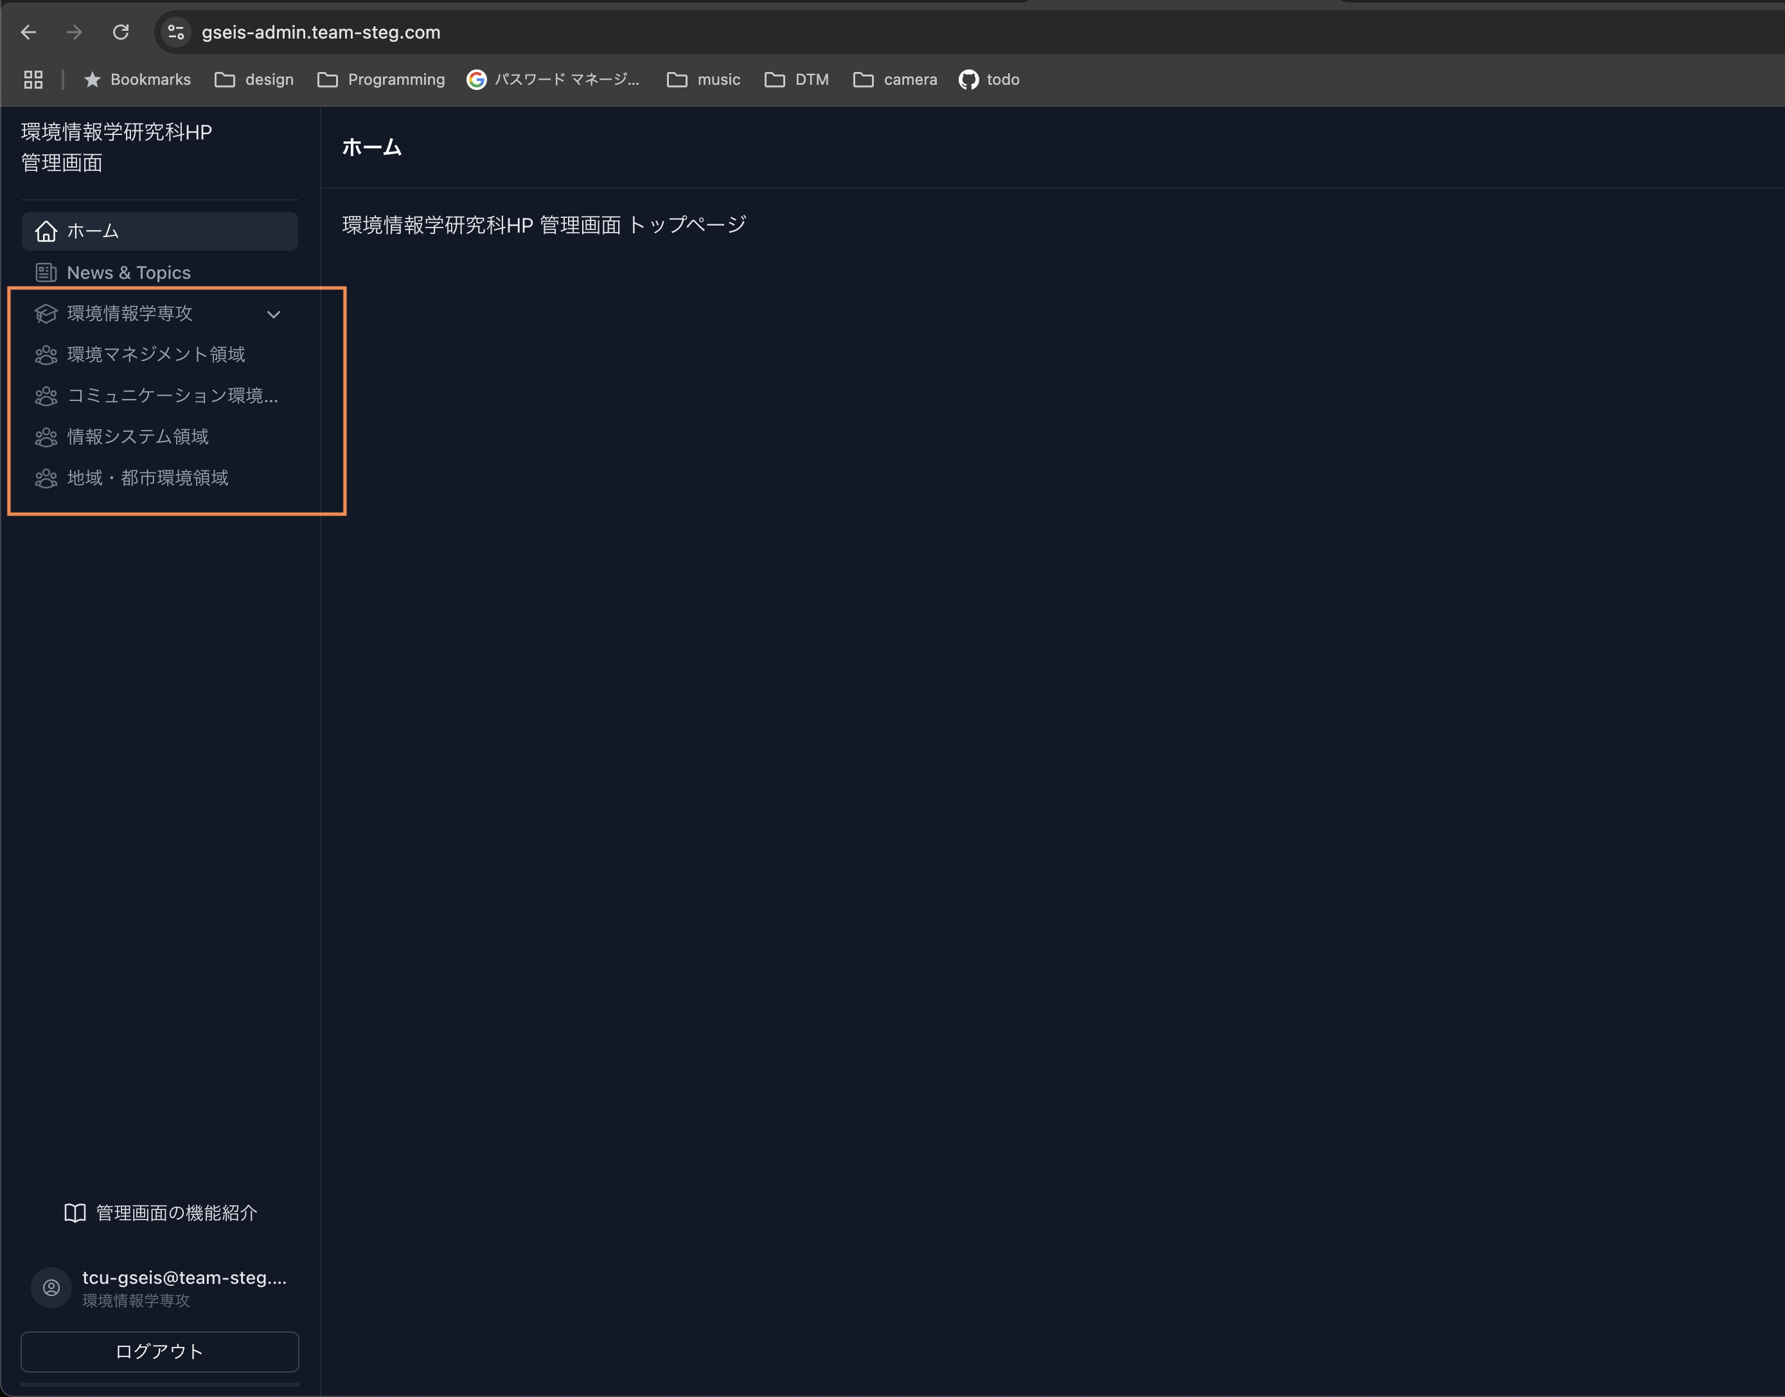Select News & Topics in the sidebar

click(129, 272)
